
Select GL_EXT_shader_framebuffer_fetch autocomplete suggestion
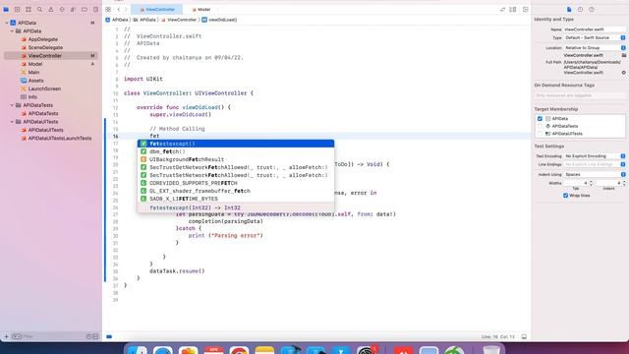coord(236,191)
